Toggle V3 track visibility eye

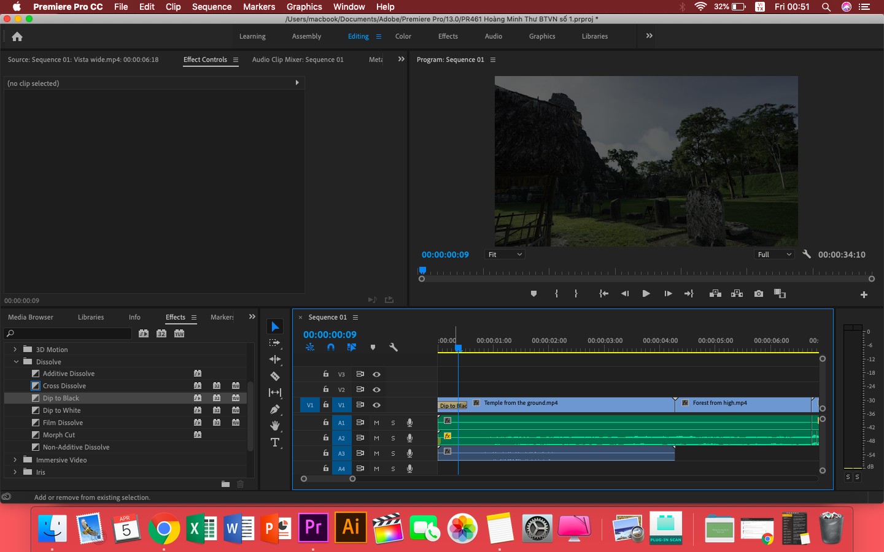376,374
